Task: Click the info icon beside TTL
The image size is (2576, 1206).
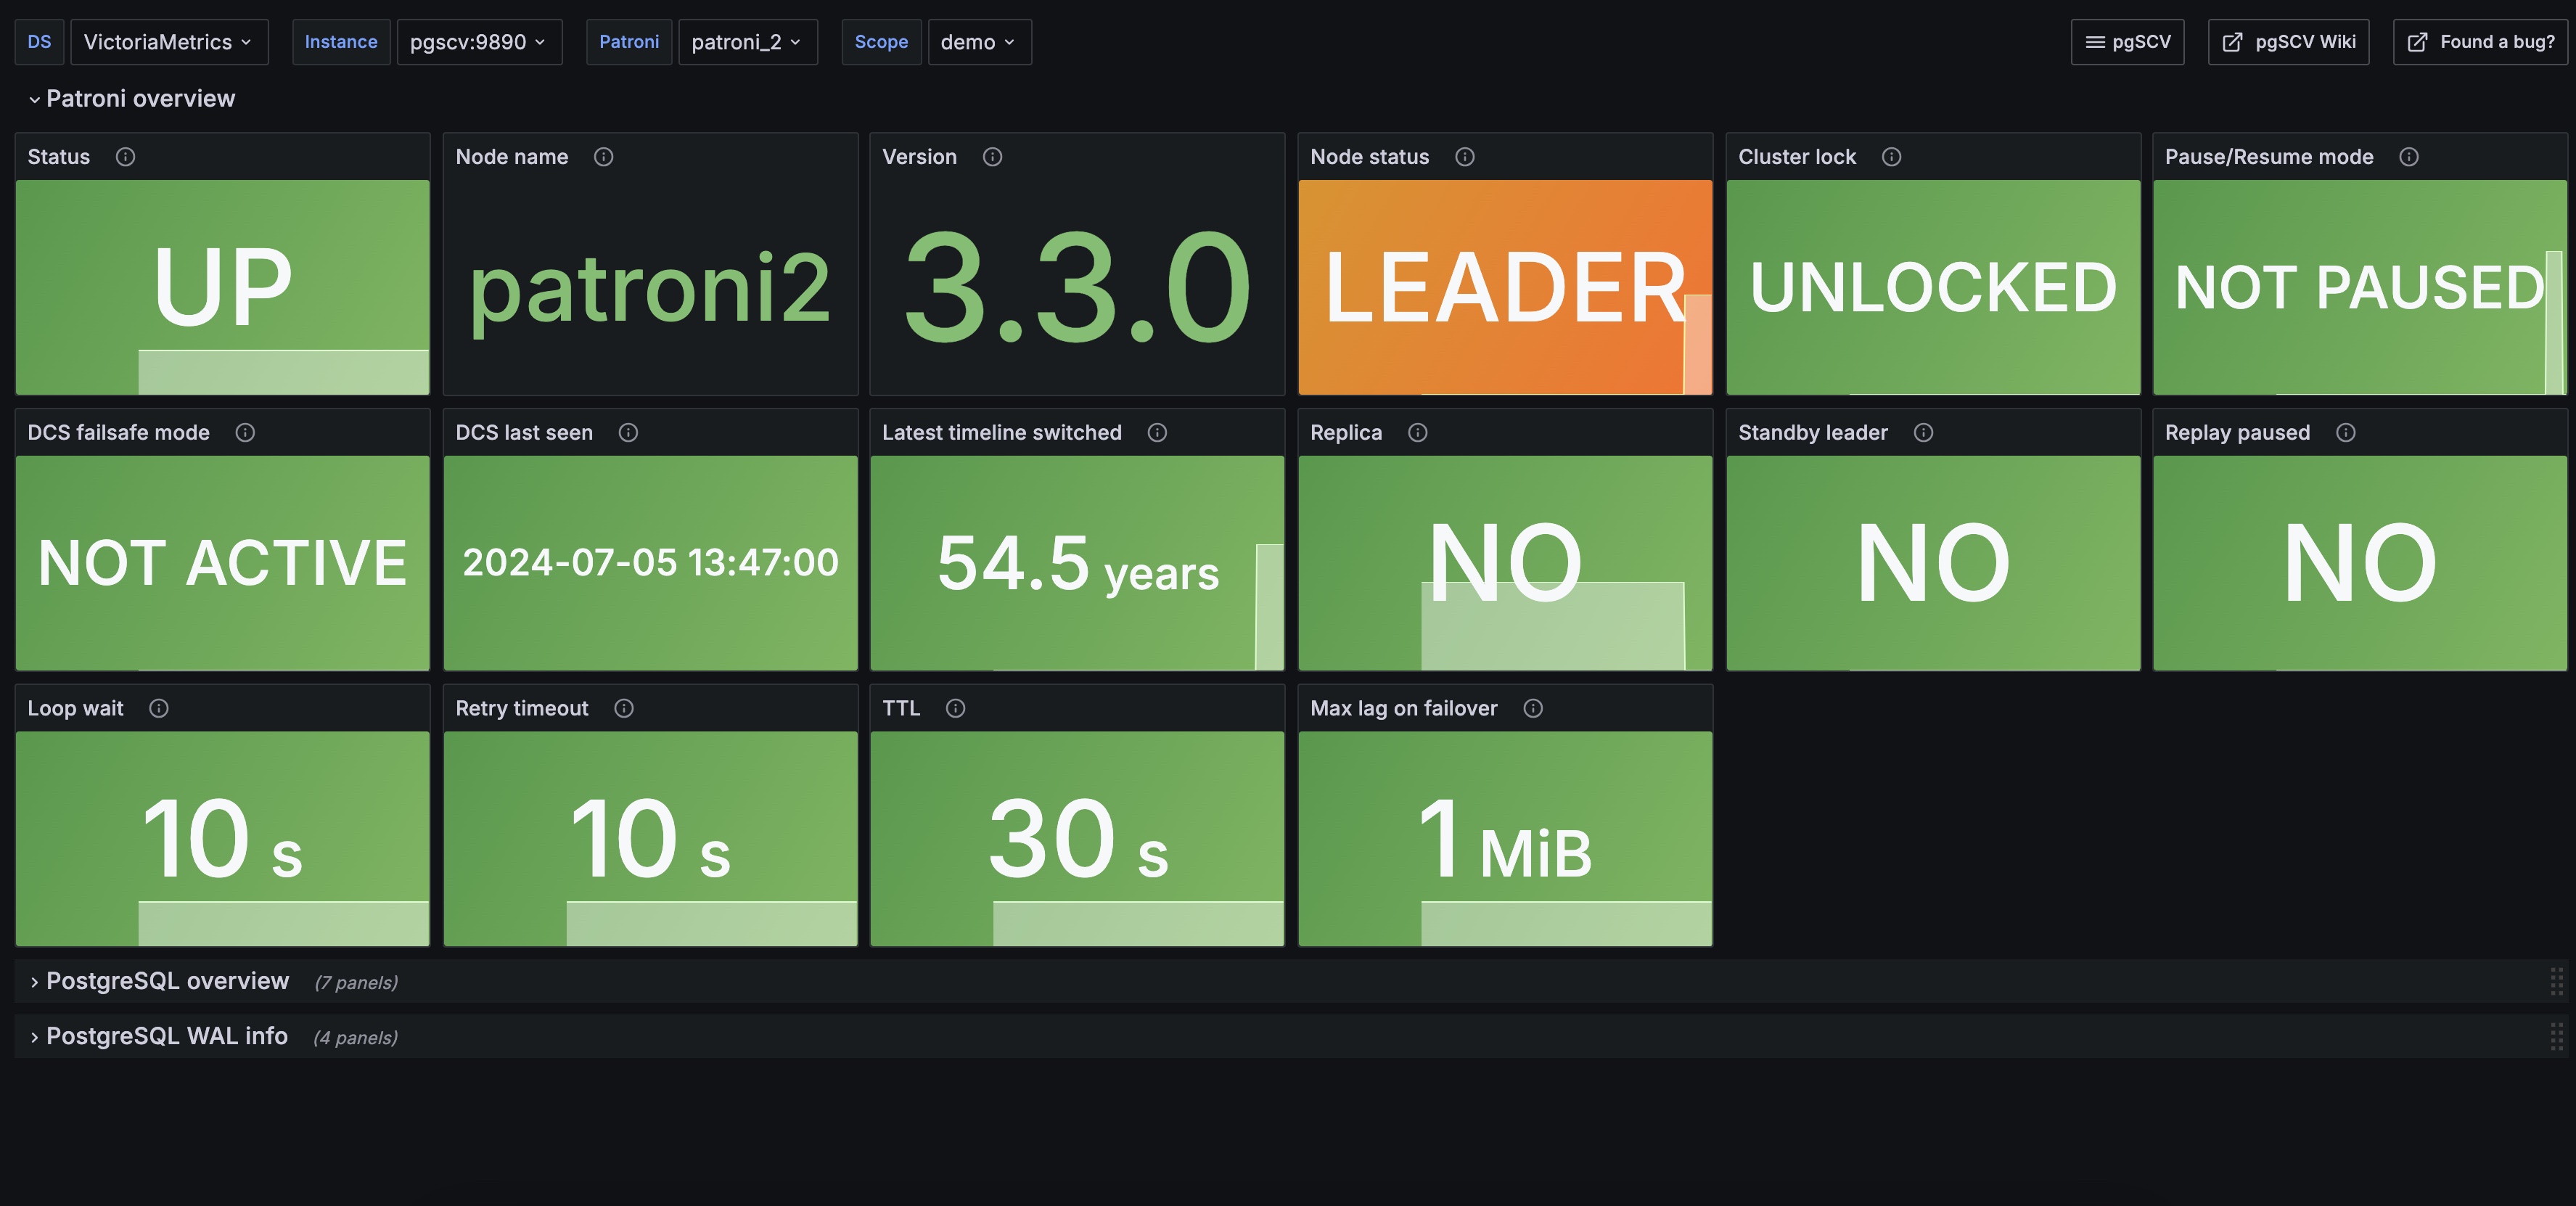Action: pos(955,709)
